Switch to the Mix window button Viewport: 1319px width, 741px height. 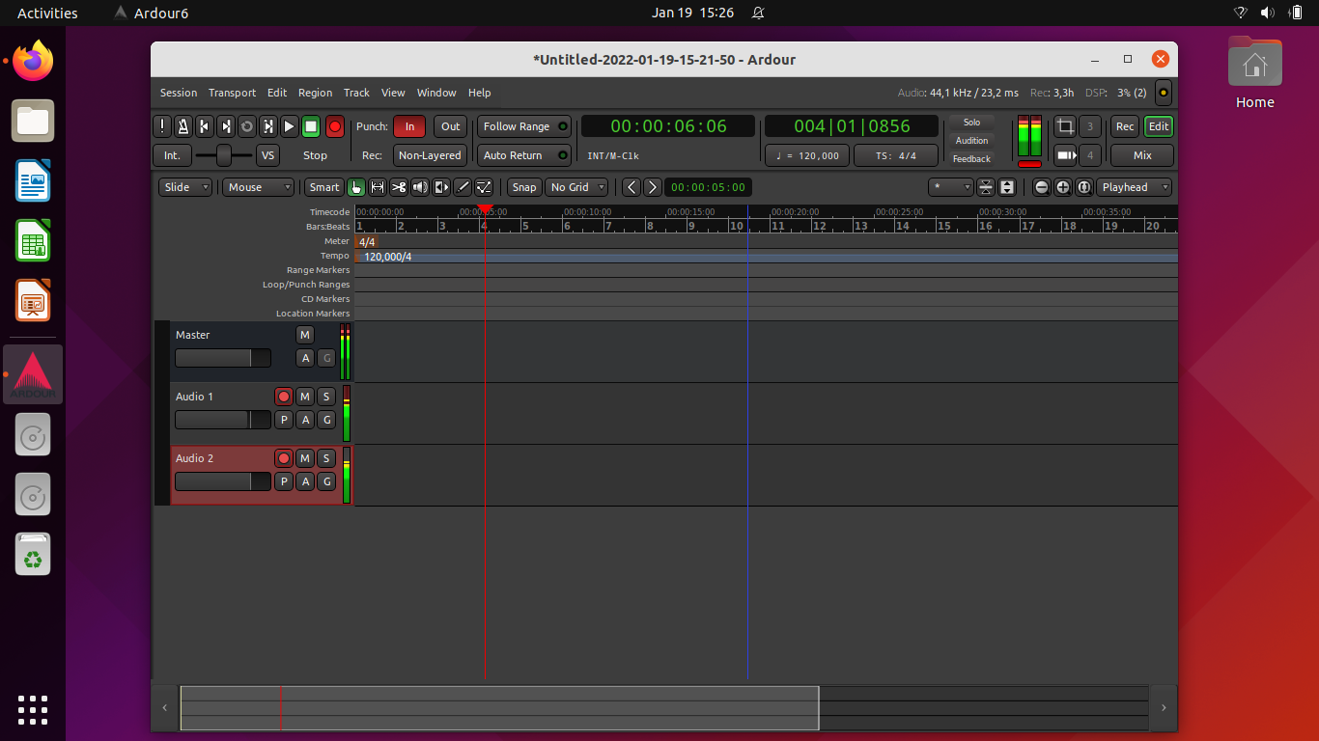[1142, 155]
